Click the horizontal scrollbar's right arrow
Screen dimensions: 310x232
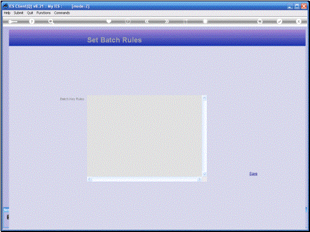[x=200, y=179]
